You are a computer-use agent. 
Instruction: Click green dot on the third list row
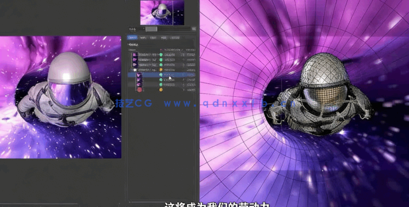(x=161, y=64)
